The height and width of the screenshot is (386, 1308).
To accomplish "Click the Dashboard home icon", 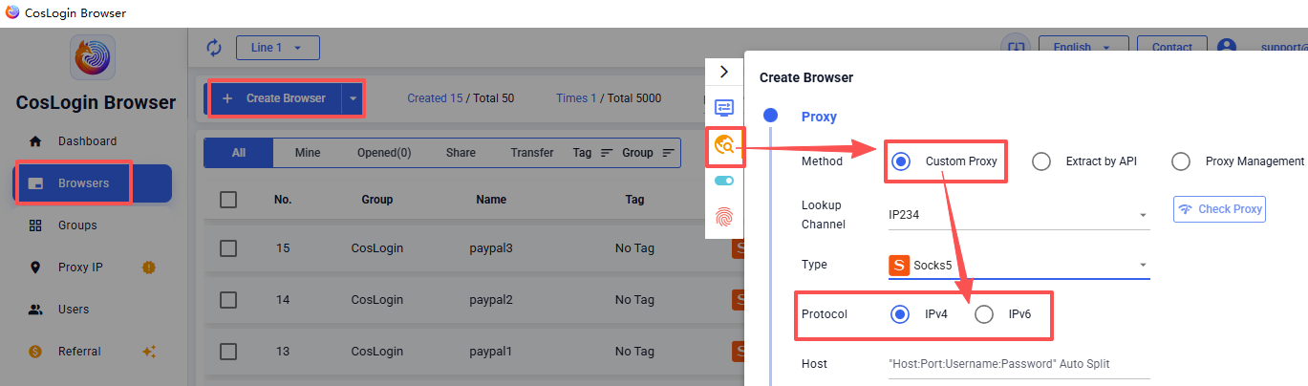I will point(35,141).
